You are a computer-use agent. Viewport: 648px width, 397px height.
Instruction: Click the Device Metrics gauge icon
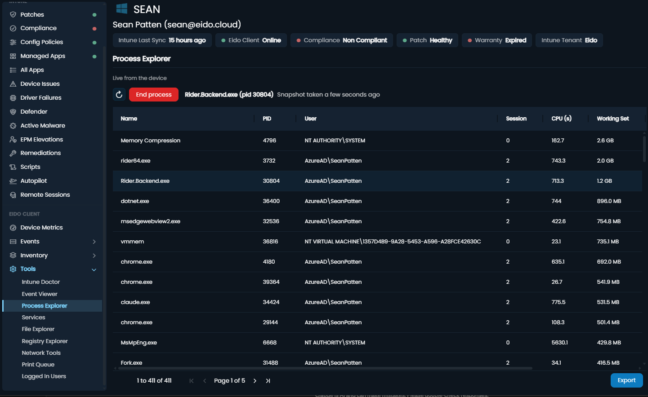[x=13, y=228]
